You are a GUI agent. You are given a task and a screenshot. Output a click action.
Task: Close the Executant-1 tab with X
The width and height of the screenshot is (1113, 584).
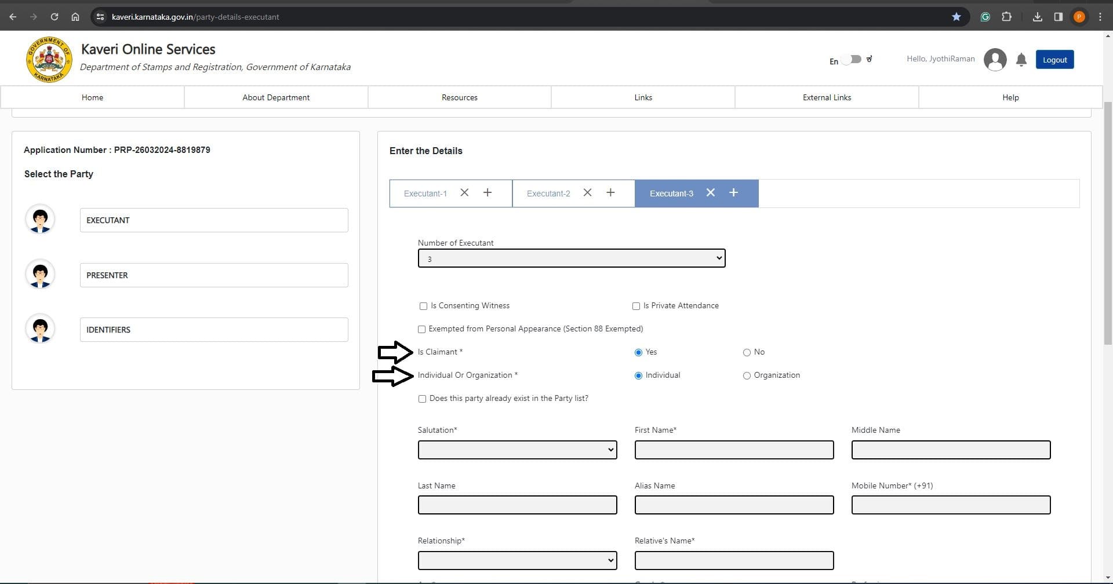pos(464,193)
